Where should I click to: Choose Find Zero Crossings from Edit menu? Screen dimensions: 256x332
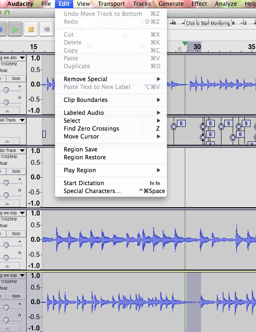point(91,129)
